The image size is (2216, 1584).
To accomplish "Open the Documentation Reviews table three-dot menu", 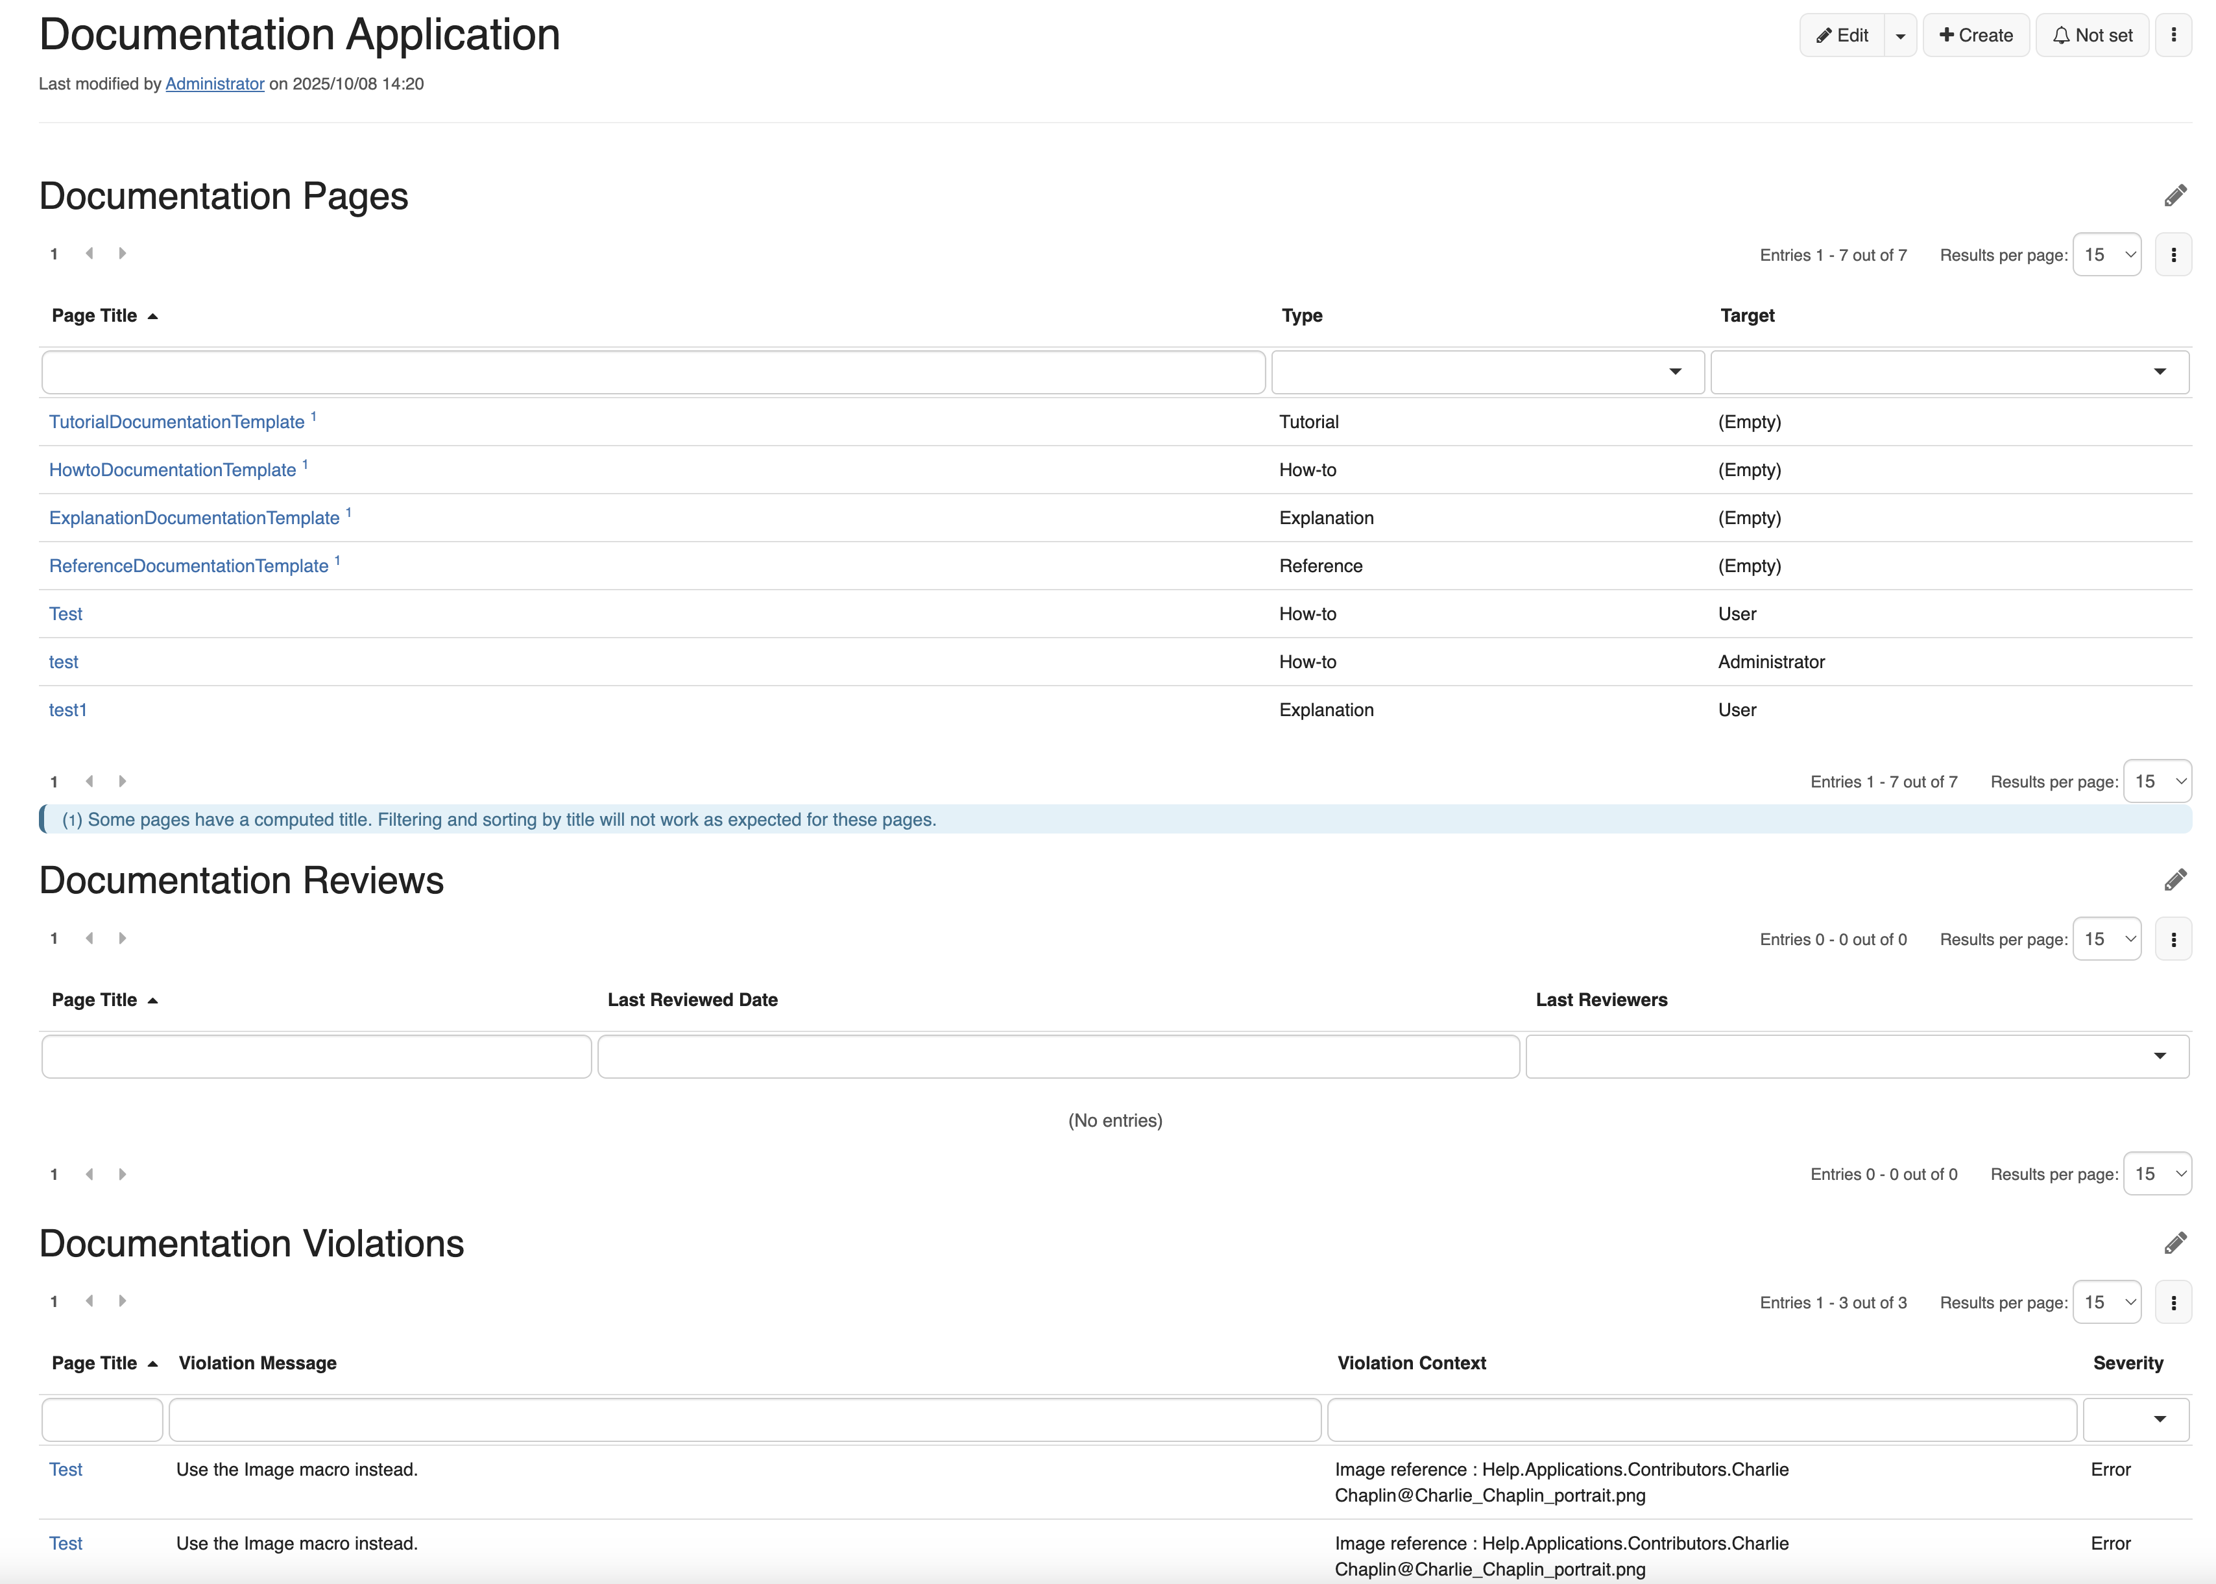I will (x=2173, y=939).
